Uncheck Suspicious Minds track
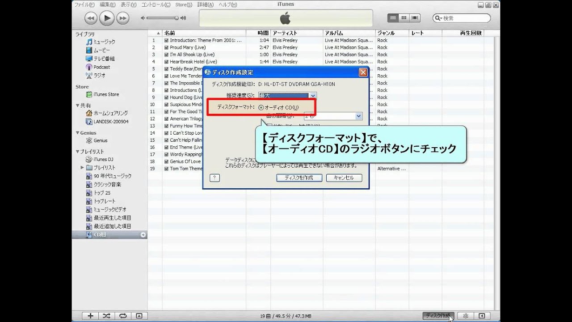Image resolution: width=572 pixels, height=322 pixels. coord(166,105)
